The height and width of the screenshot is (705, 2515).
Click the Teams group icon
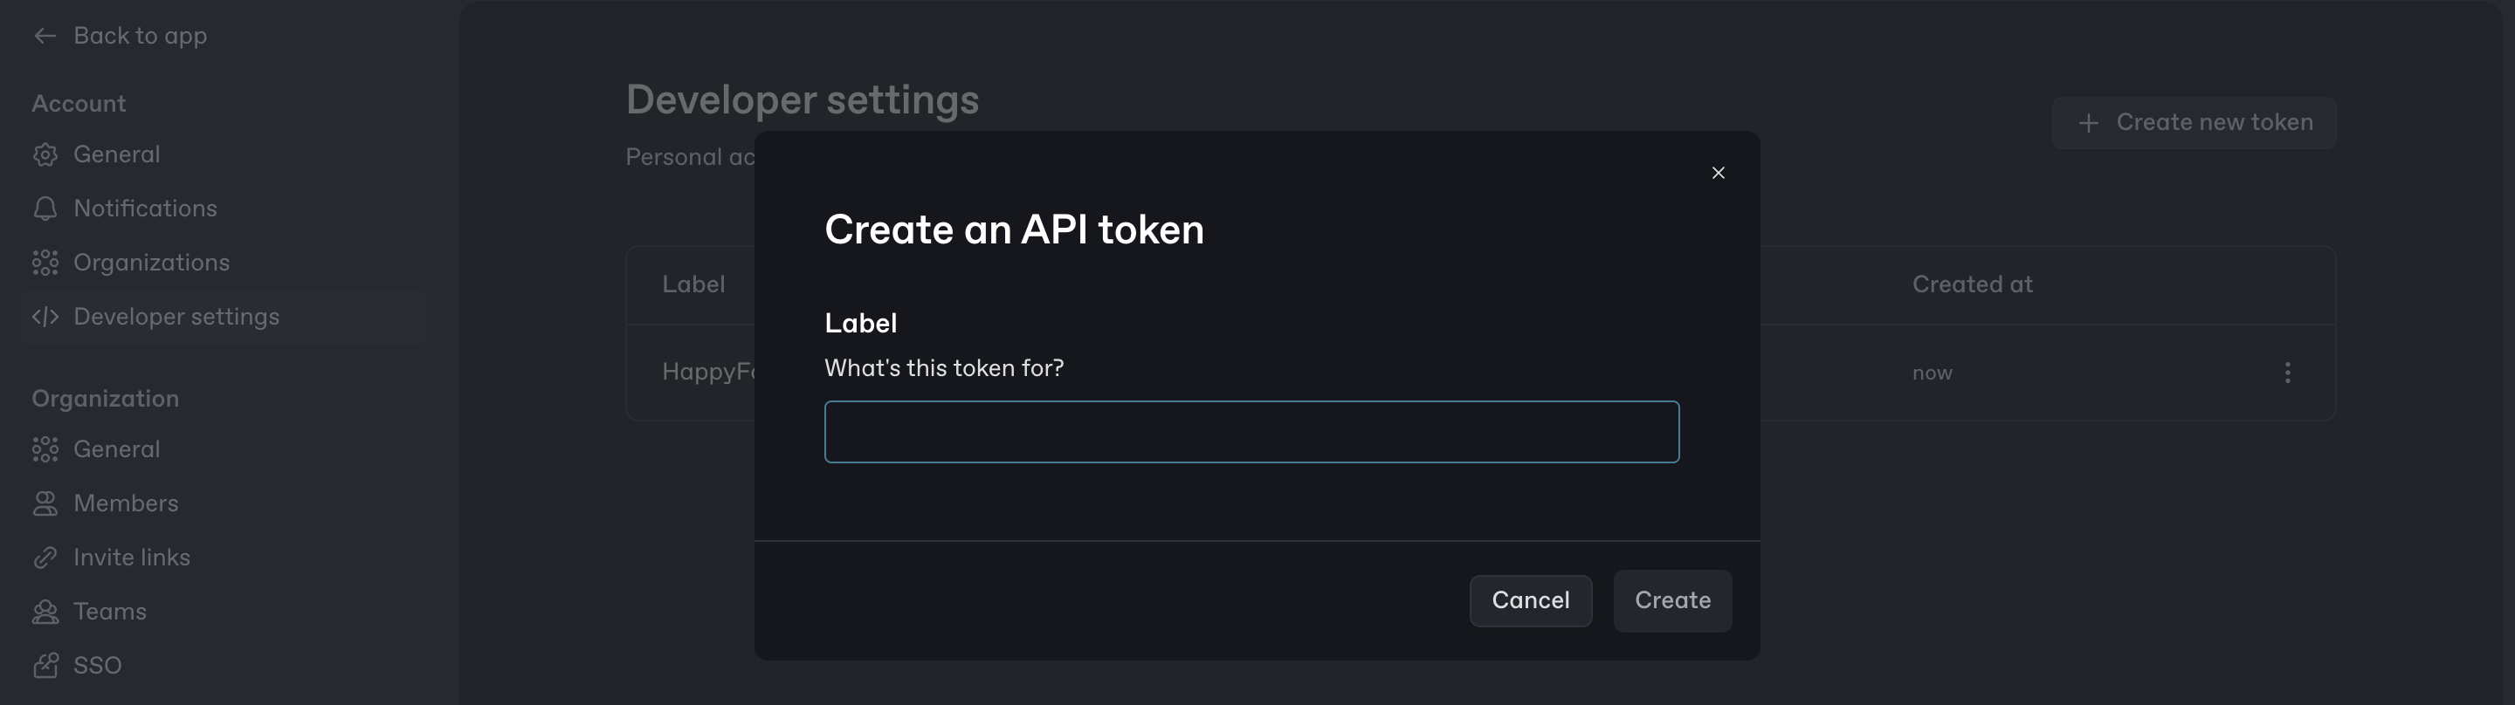click(45, 613)
